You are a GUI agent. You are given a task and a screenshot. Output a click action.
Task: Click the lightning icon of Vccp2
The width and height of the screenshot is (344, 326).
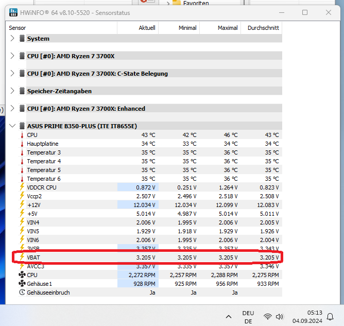click(x=22, y=196)
